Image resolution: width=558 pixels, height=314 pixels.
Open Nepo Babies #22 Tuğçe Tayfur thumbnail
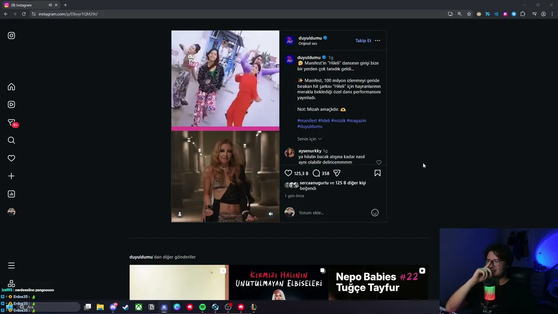(x=378, y=283)
